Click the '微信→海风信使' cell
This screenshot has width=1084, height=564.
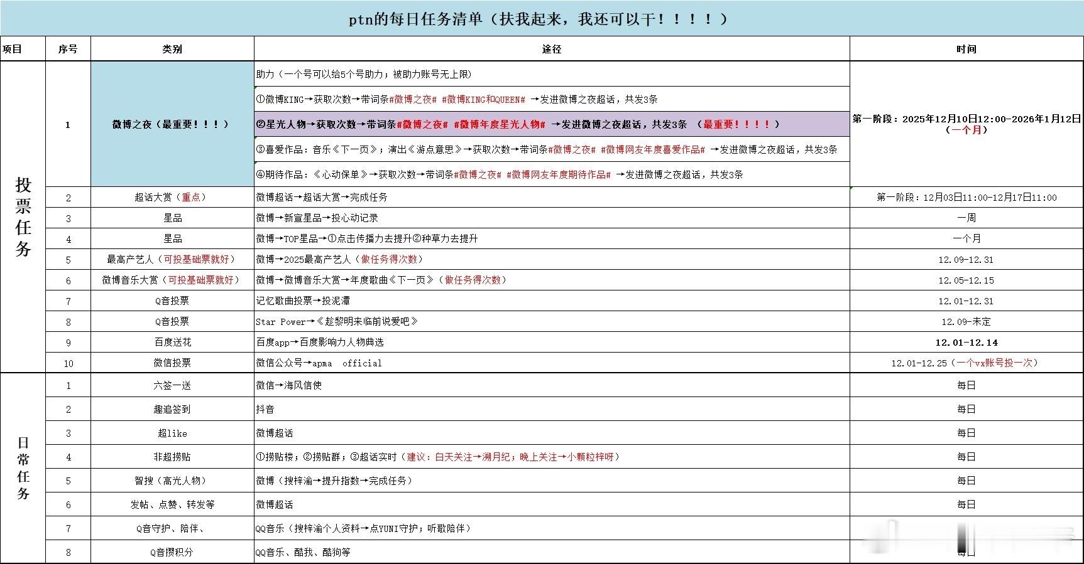point(552,385)
